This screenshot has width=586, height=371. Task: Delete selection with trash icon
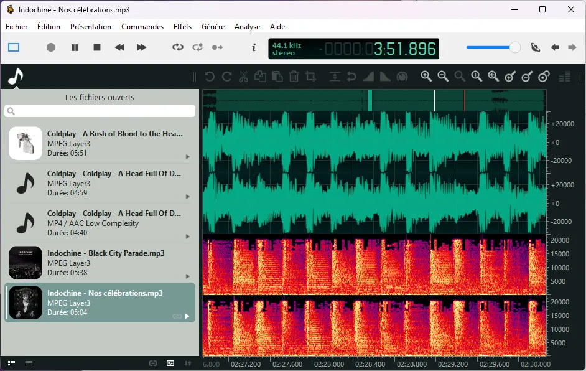(x=294, y=77)
